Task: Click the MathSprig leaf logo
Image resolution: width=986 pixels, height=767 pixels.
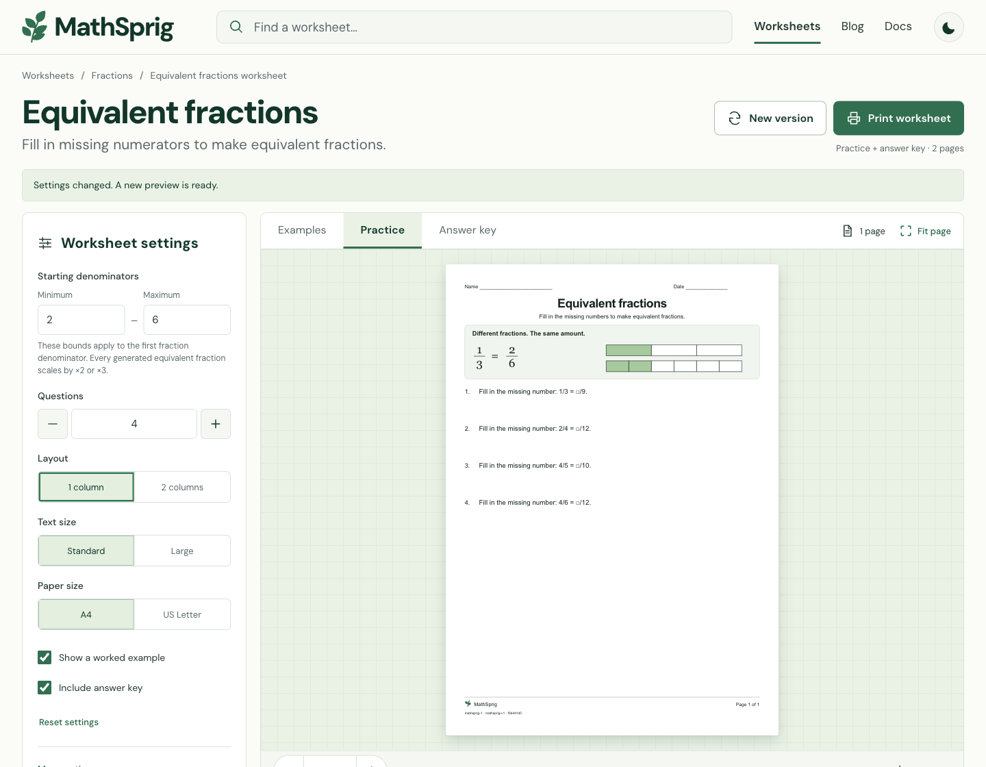Action: click(35, 27)
